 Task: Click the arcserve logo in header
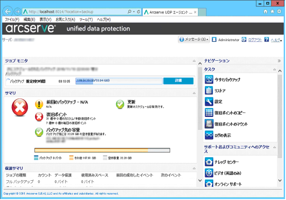point(31,28)
